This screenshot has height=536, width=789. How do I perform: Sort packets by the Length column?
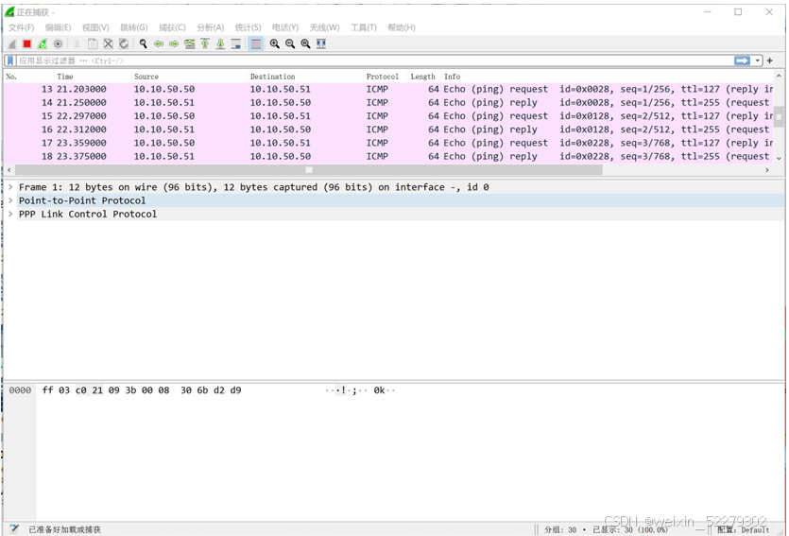[424, 77]
